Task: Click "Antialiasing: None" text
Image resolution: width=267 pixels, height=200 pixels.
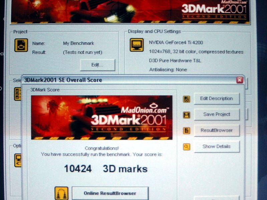Action: click(x=168, y=70)
